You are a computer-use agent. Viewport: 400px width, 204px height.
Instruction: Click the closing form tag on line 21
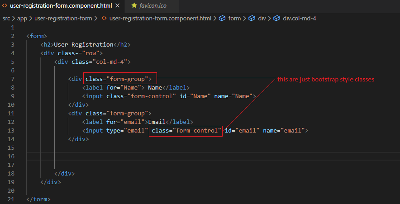[x=38, y=199]
